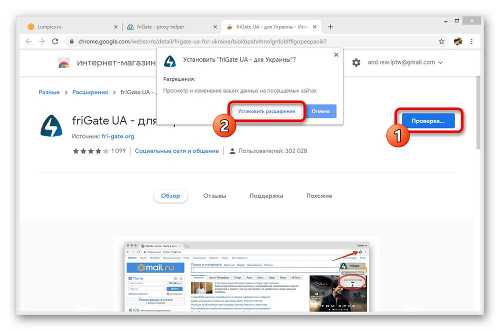The width and height of the screenshot is (500, 331).
Task: Open new tab with plus button
Action: pos(330,27)
